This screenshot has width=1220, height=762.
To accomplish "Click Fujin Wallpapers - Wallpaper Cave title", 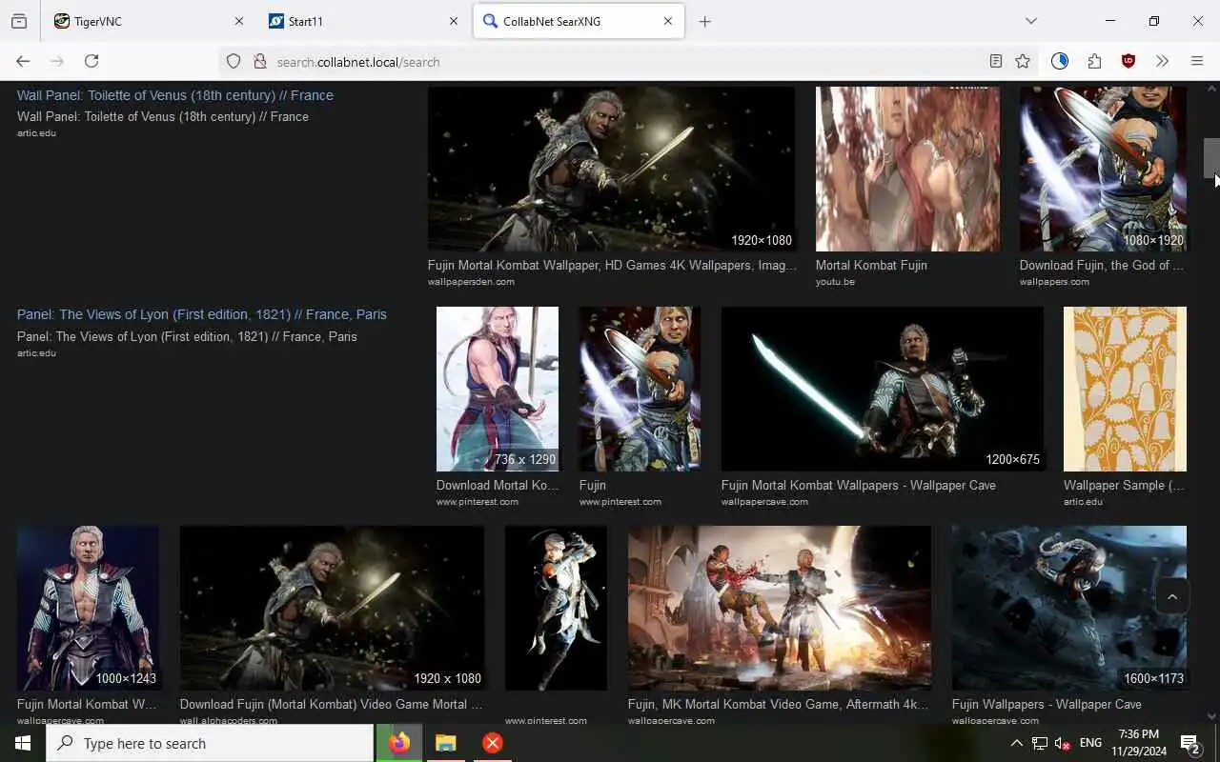I will click(x=1047, y=704).
